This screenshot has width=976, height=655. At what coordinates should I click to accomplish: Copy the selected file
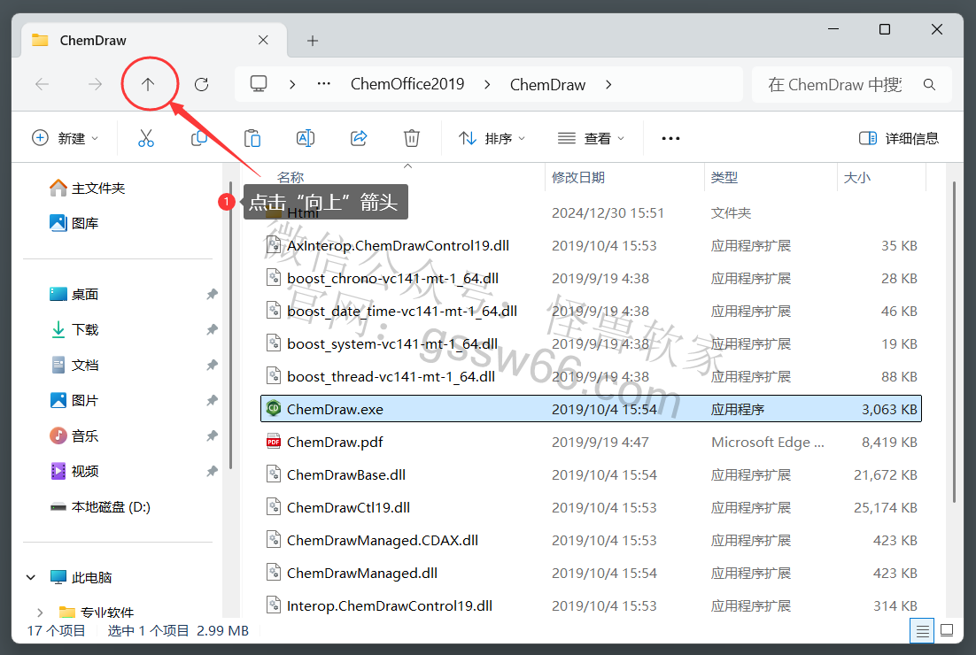click(x=198, y=138)
